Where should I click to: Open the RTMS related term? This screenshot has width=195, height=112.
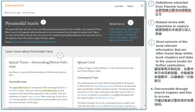click(112, 29)
